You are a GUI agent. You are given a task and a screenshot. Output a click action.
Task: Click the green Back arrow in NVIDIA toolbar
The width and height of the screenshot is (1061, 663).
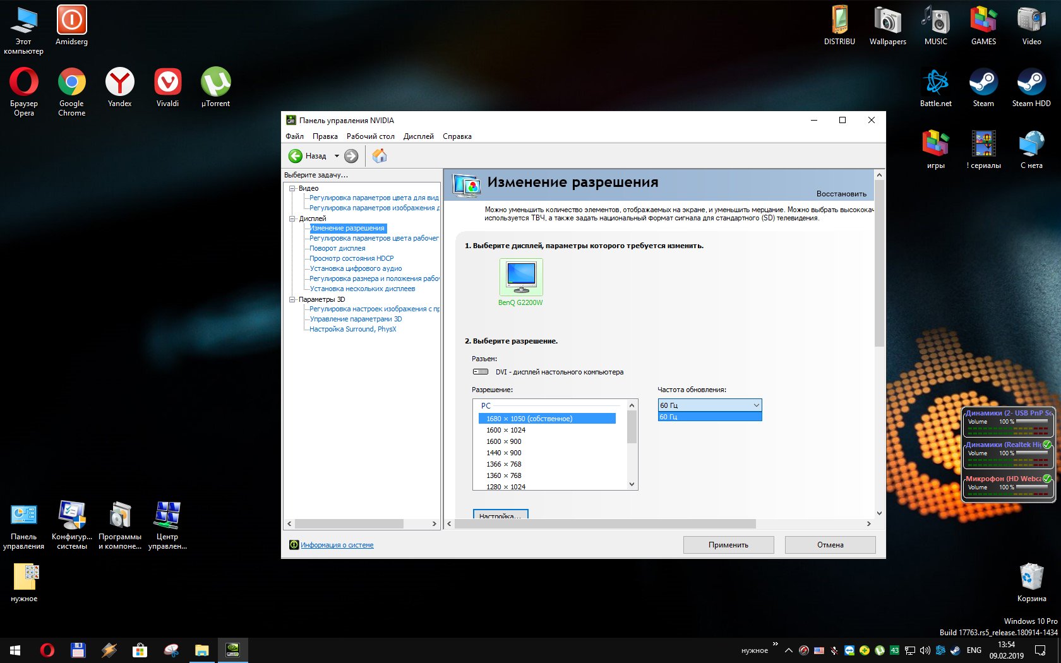click(295, 156)
